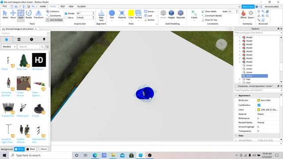The height and width of the screenshot is (159, 283).
Task: Toggle Show Welds
Action: 209,11
